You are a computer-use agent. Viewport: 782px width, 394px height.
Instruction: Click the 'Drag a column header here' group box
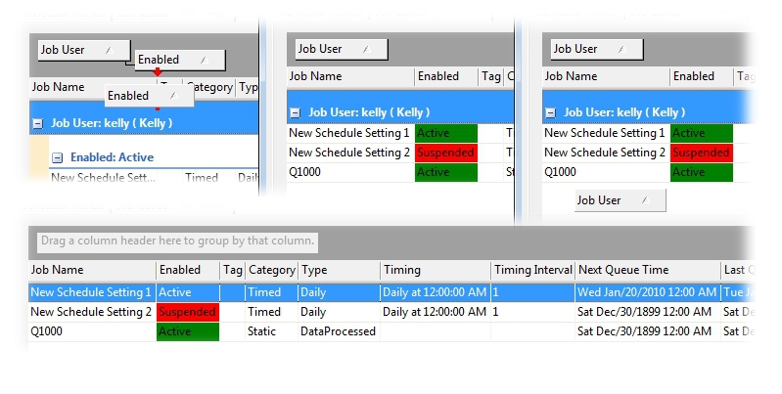point(177,241)
